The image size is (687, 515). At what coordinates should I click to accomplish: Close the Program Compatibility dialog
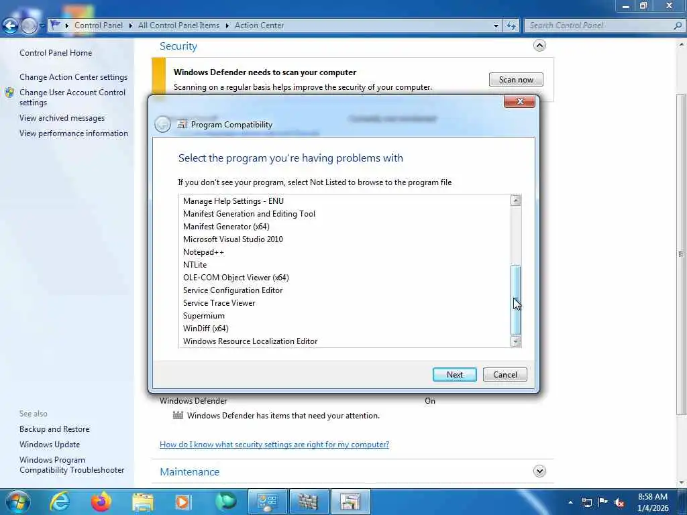[520, 101]
